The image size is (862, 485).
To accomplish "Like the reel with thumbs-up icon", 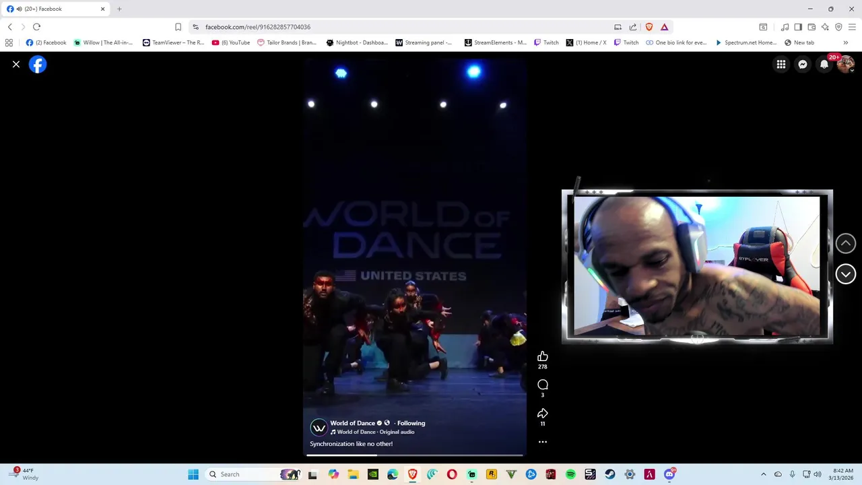I will [x=543, y=356].
